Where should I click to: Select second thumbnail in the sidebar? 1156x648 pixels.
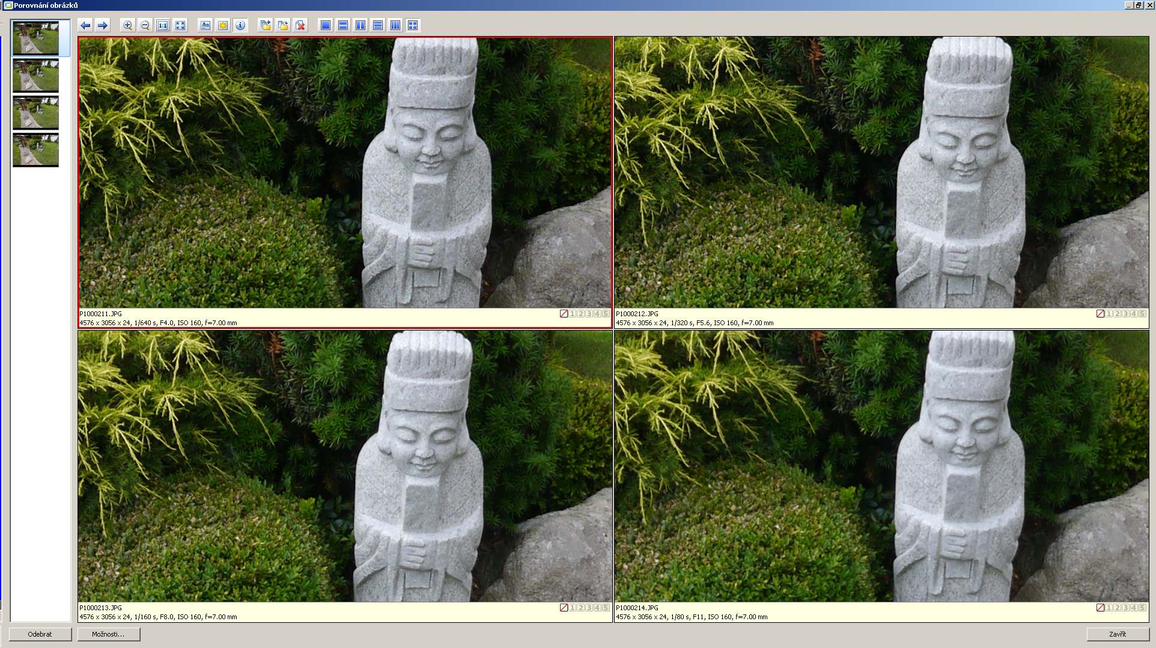pyautogui.click(x=36, y=76)
